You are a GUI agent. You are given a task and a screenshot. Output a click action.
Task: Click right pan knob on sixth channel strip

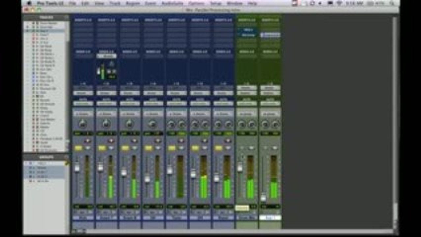tap(205, 124)
